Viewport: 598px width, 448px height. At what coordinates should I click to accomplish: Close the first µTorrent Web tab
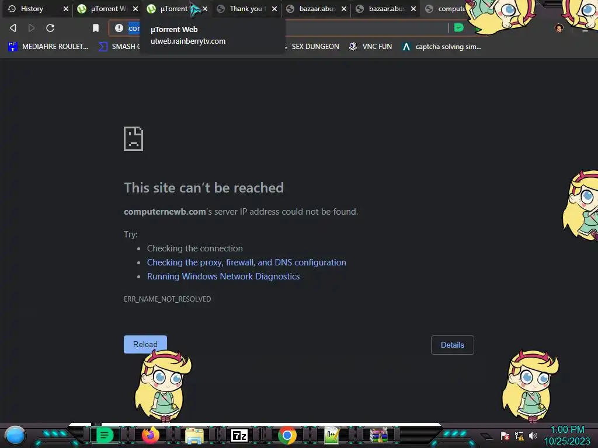point(135,8)
